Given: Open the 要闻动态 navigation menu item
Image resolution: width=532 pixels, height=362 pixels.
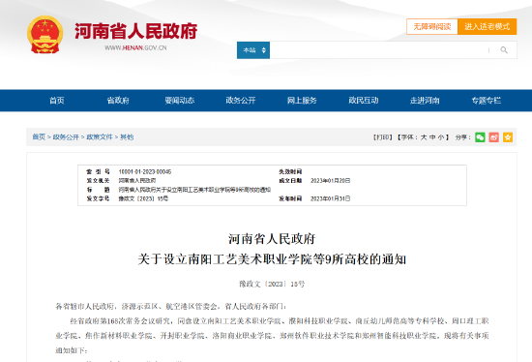Looking at the screenshot, I should 180,101.
